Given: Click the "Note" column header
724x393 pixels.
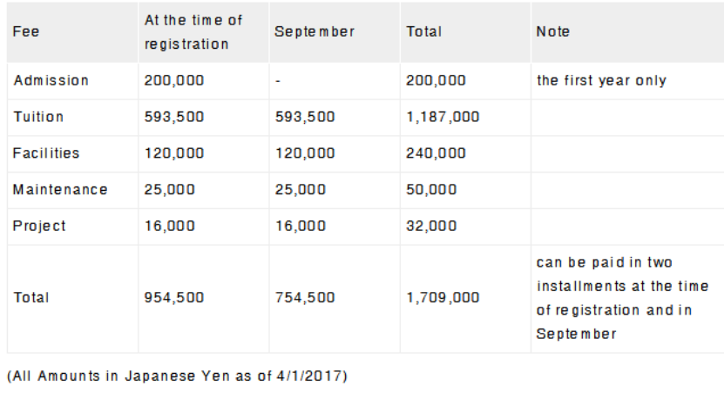Looking at the screenshot, I should tap(553, 31).
